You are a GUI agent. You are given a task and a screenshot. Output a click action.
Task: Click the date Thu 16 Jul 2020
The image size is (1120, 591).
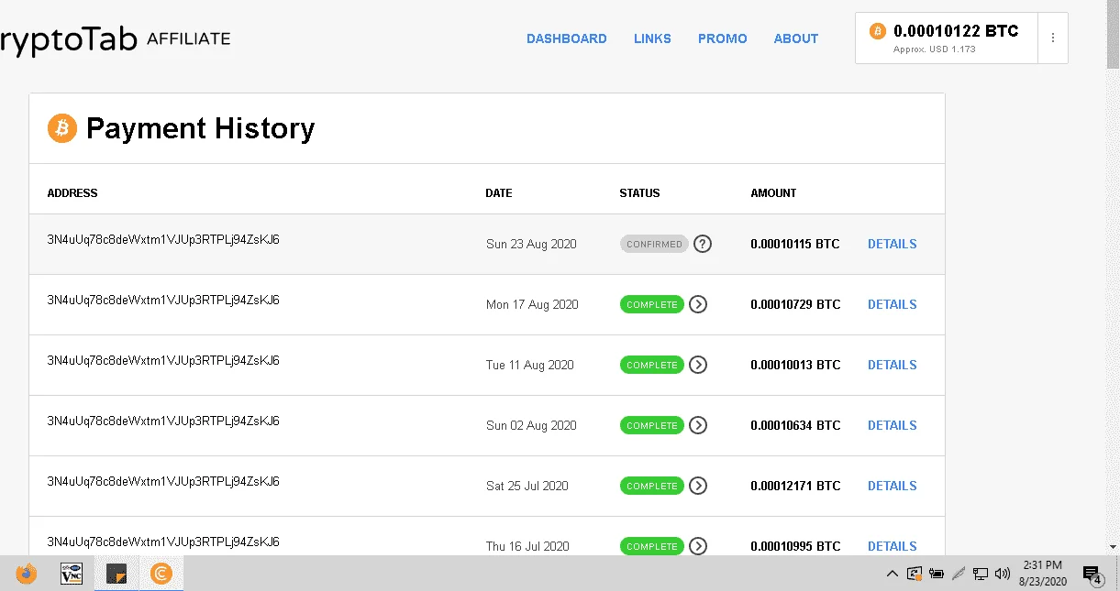[x=527, y=547]
